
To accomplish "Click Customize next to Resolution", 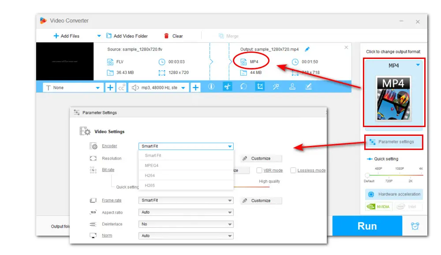I will click(261, 159).
